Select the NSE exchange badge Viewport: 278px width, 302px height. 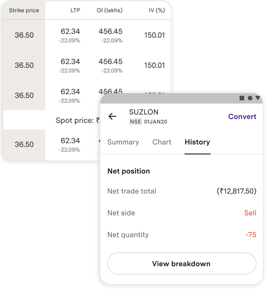coord(135,121)
